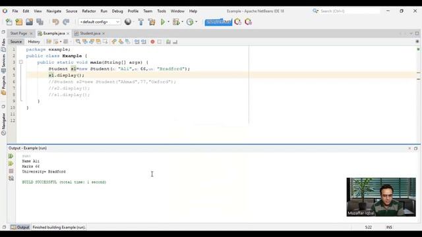The height and width of the screenshot is (237, 422).
Task: Click the Save All icon
Action: [40, 22]
